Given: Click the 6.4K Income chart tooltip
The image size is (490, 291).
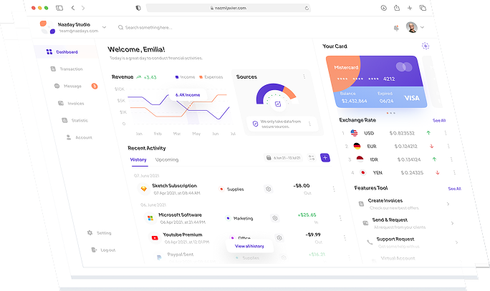Looking at the screenshot, I should click(188, 95).
